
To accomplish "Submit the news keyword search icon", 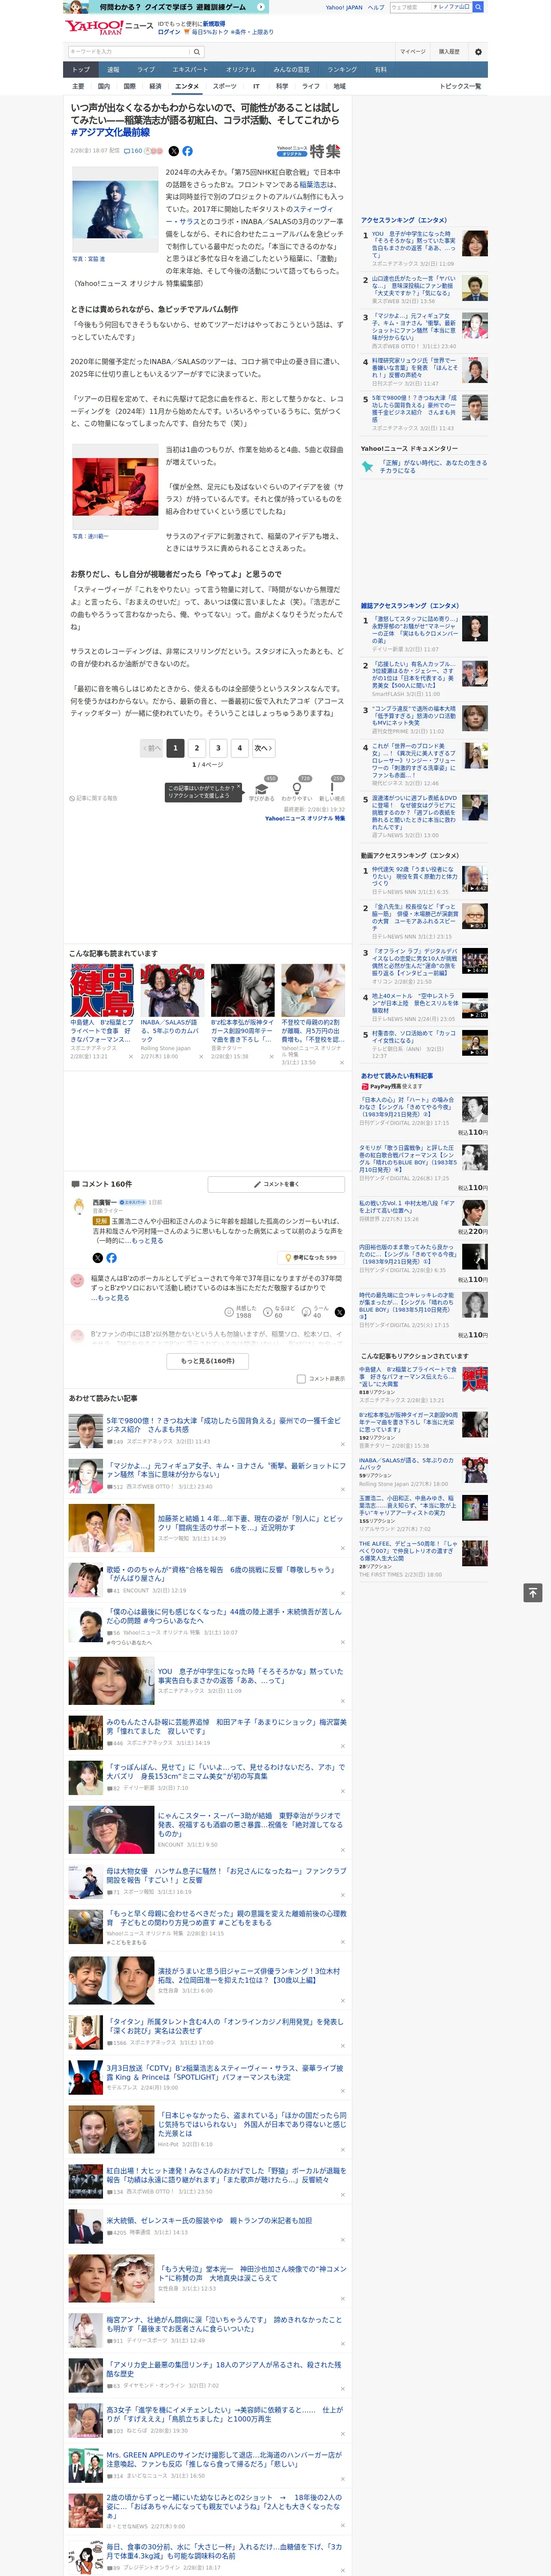I will [x=197, y=52].
